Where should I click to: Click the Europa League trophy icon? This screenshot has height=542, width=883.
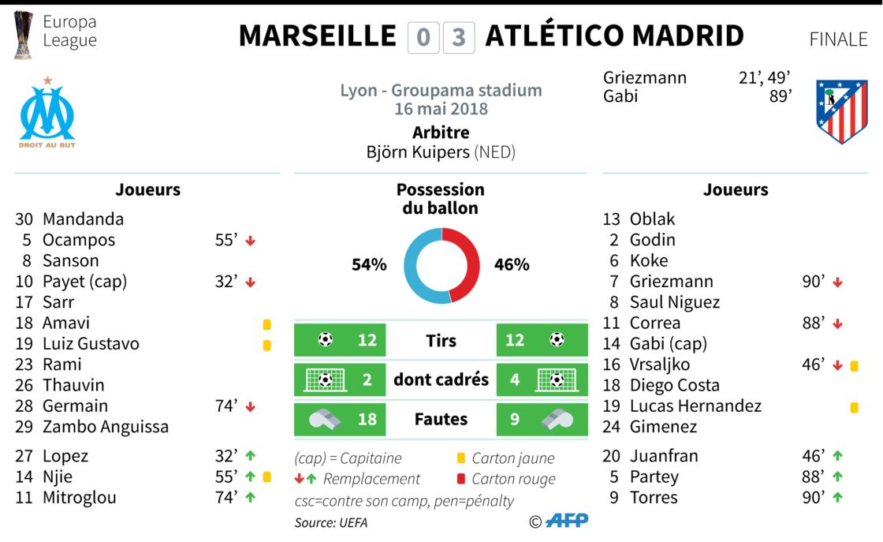point(24,35)
